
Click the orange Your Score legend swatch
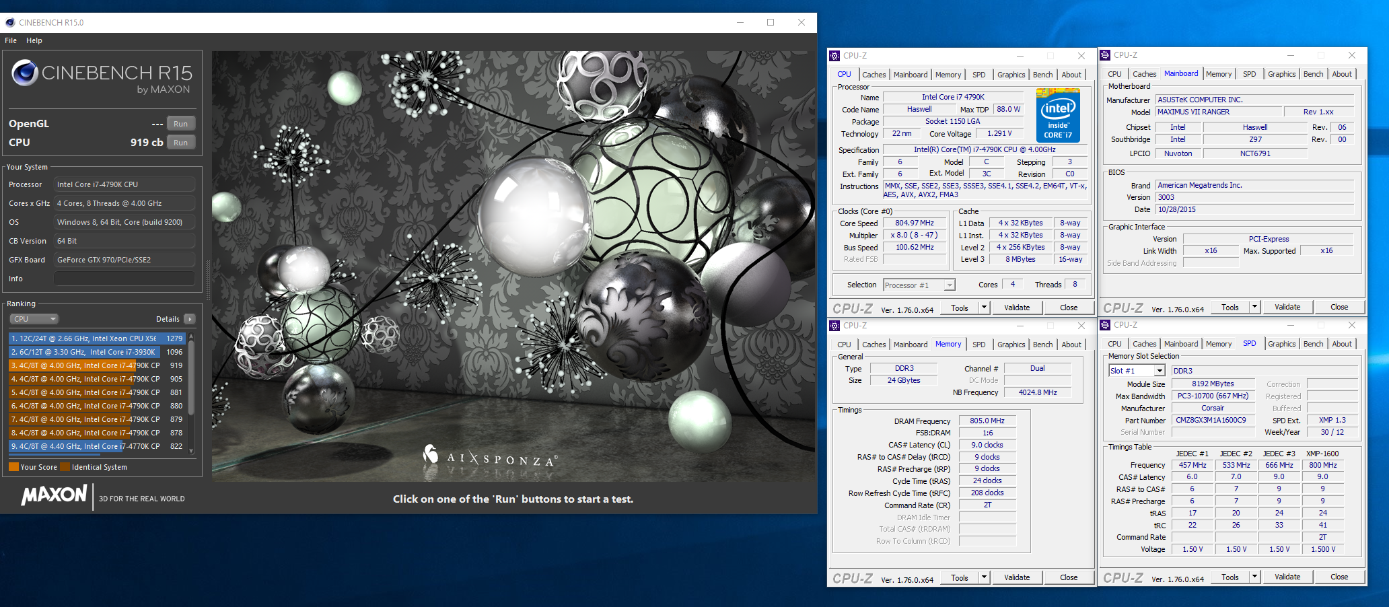[13, 467]
